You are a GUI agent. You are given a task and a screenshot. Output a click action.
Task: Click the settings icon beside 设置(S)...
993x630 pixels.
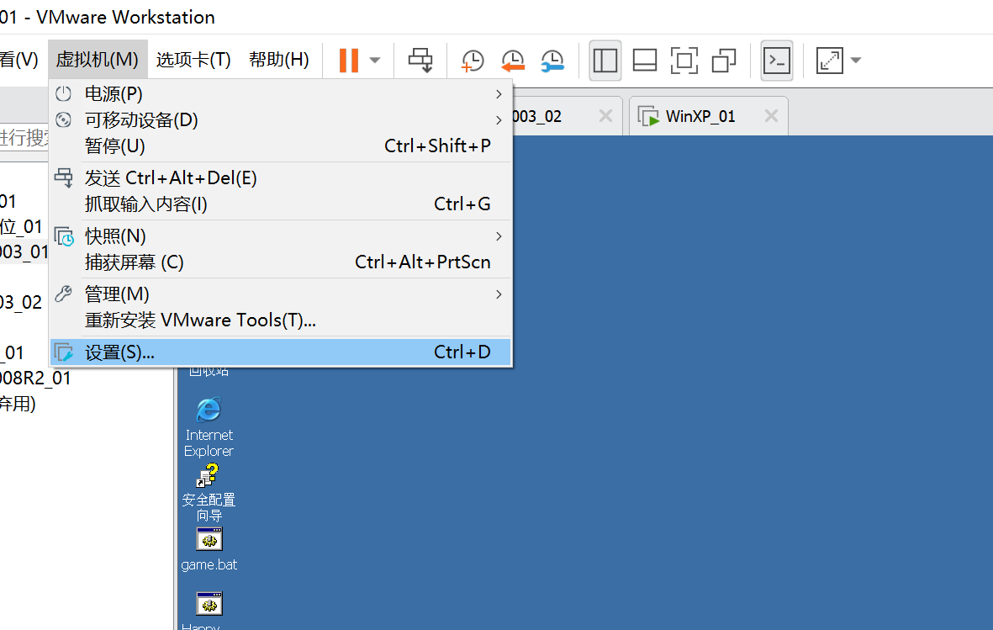tap(64, 352)
